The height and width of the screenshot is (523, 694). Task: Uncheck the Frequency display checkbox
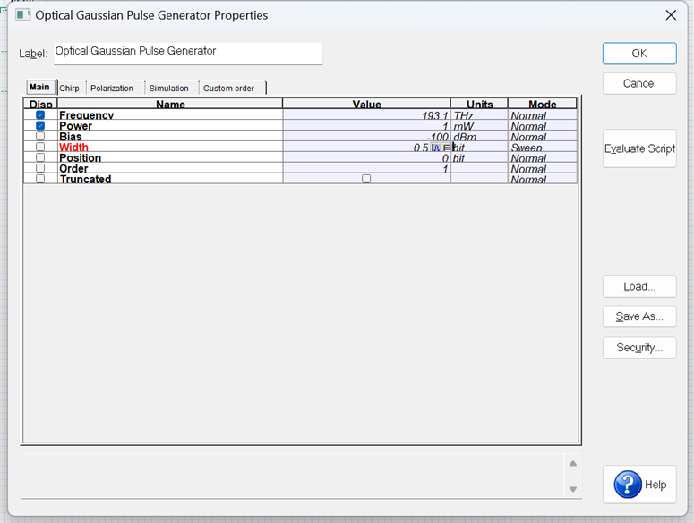coord(40,114)
